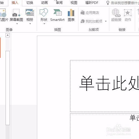Expand the 形状 dropdown arrow
This screenshot has height=139, width=139.
point(44,24)
